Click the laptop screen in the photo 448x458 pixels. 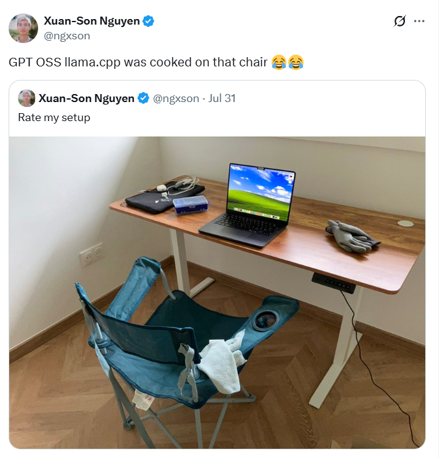point(260,191)
